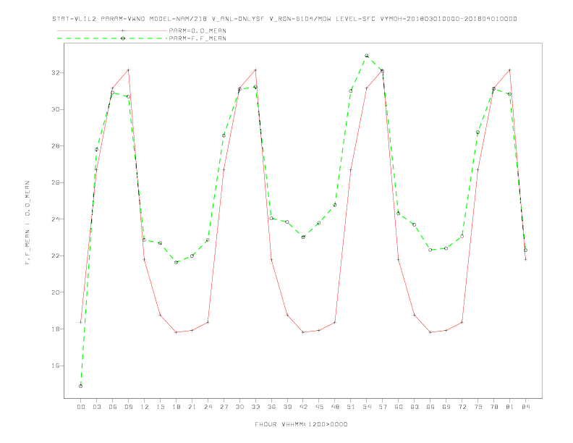
Task: Click the x-axis forecast hour 45 label
Action: (319, 407)
